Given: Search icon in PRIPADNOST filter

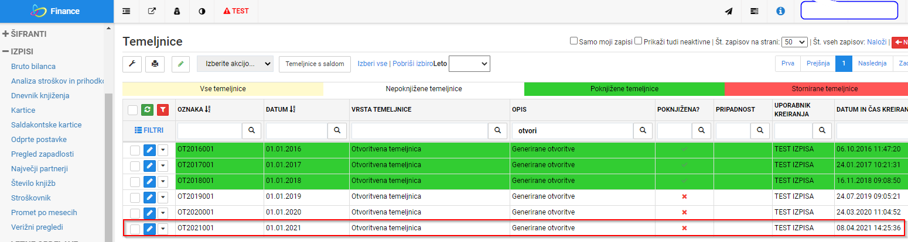Looking at the screenshot, I should coord(759,131).
